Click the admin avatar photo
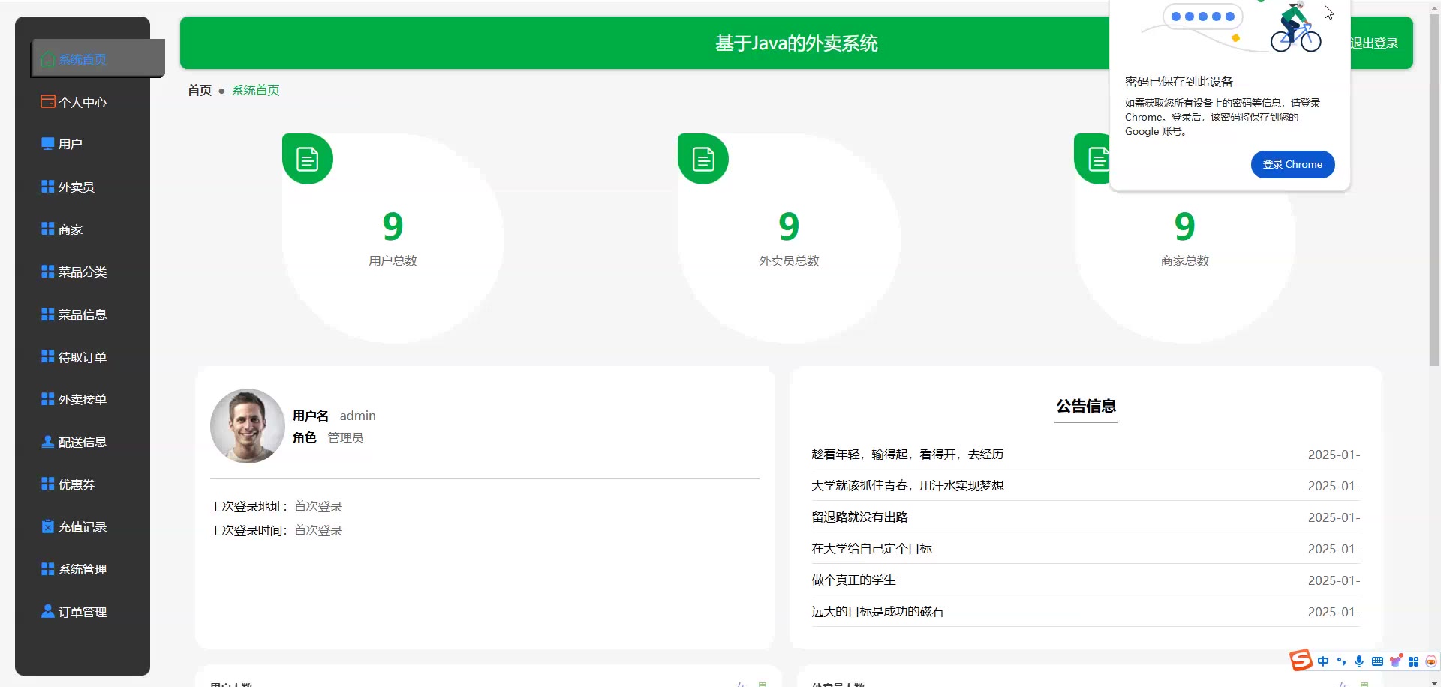The height and width of the screenshot is (687, 1441). [x=248, y=426]
